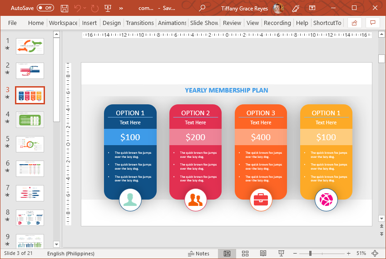Start presentation from beginning icon
Screen dimensions: 386x259
click(108, 8)
